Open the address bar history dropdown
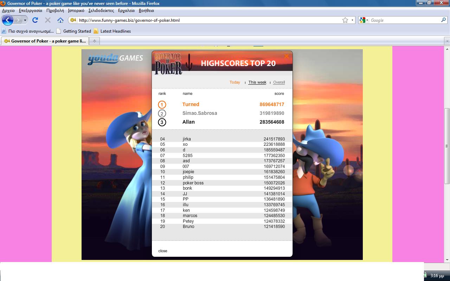 point(352,20)
